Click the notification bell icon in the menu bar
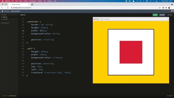 coord(133,1)
